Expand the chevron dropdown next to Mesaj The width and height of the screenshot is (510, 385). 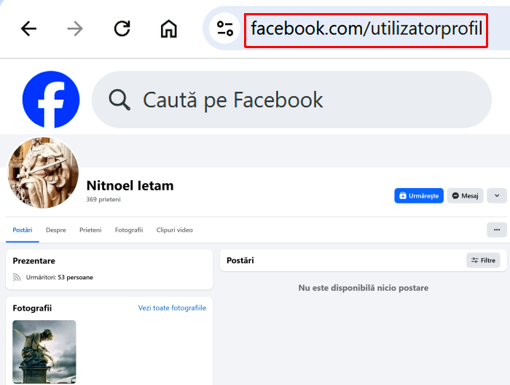(497, 195)
